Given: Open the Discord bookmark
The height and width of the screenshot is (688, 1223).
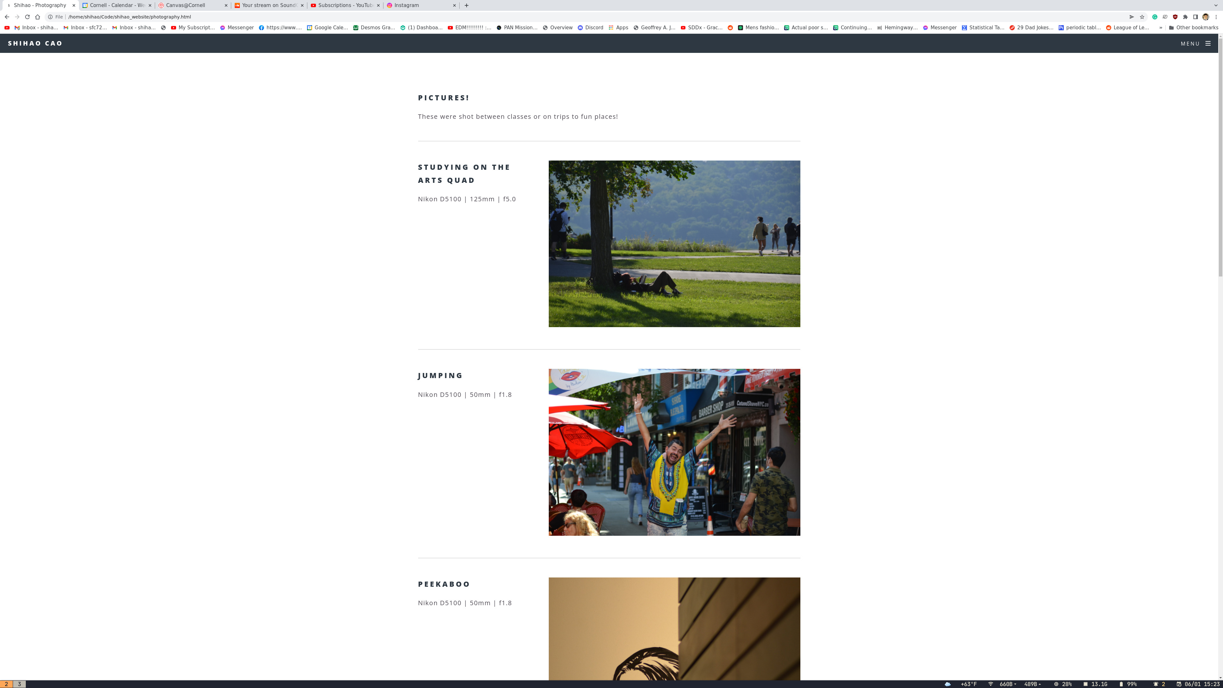Looking at the screenshot, I should coord(590,27).
